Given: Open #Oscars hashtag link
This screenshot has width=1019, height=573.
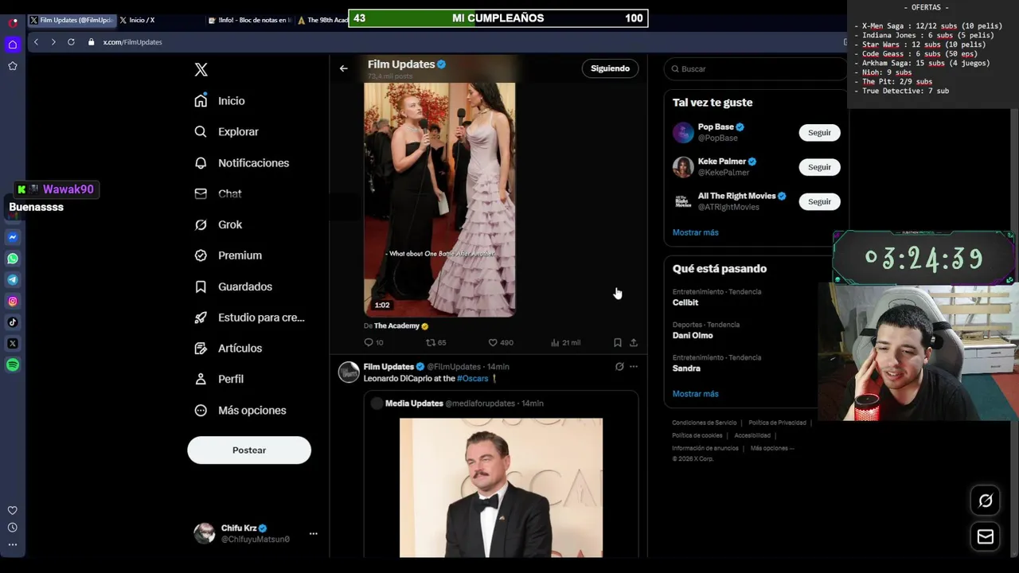Looking at the screenshot, I should (473, 379).
